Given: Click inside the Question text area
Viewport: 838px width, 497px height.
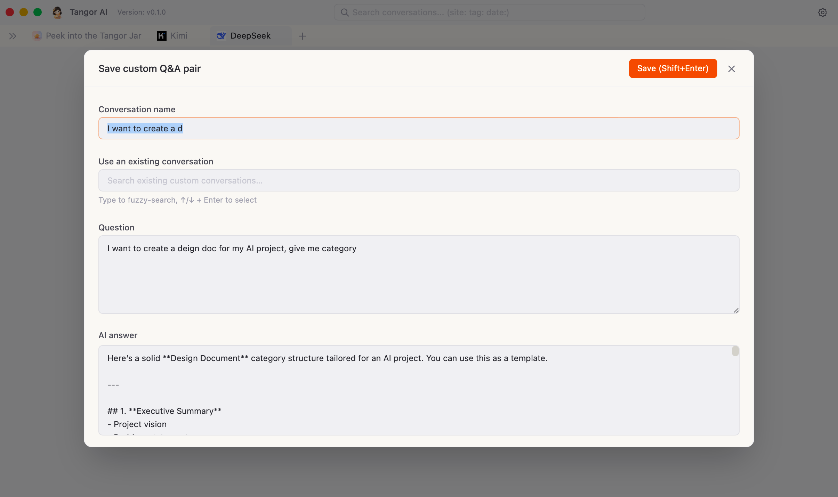Looking at the screenshot, I should pos(419,275).
